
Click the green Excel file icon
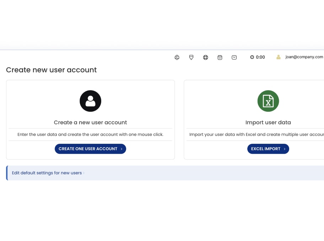[x=268, y=101]
